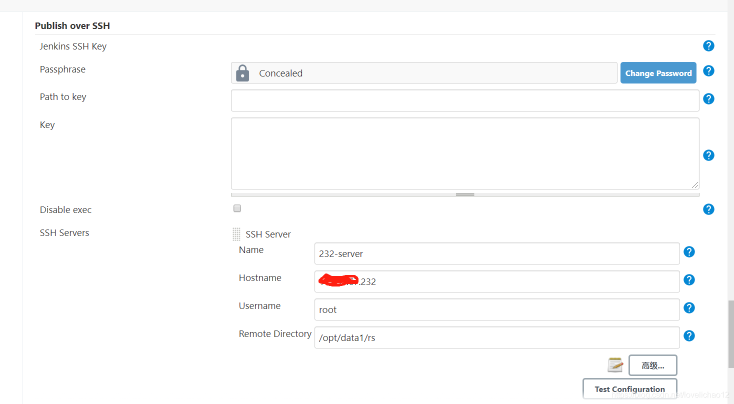Click the notepad icon beside the 高级 button
734x404 pixels.
tap(615, 365)
